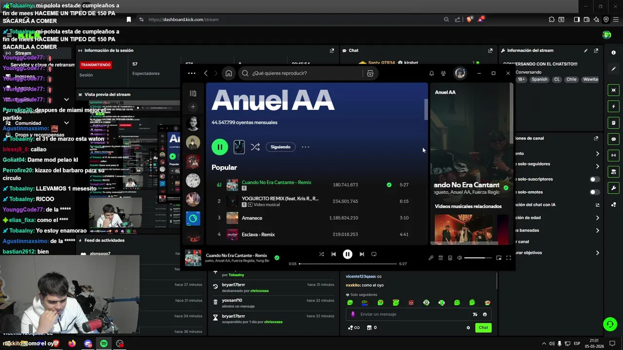
Task: Click browser address bar URL
Action: [x=183, y=19]
